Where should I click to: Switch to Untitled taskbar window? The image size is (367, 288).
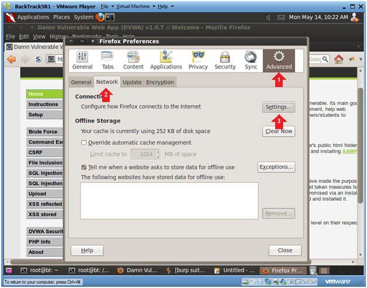click(x=235, y=270)
